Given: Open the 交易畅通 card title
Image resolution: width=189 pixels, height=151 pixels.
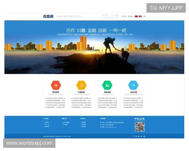Looking at the screenshot, I should [81, 92].
